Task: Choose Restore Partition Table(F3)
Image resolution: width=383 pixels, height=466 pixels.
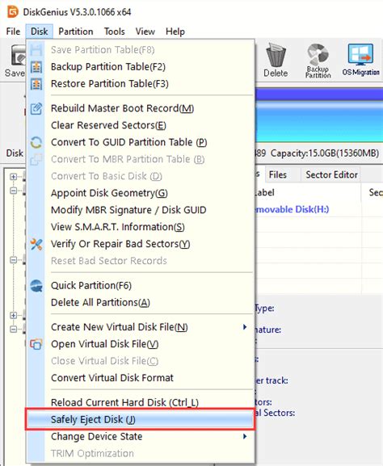Action: (141, 84)
